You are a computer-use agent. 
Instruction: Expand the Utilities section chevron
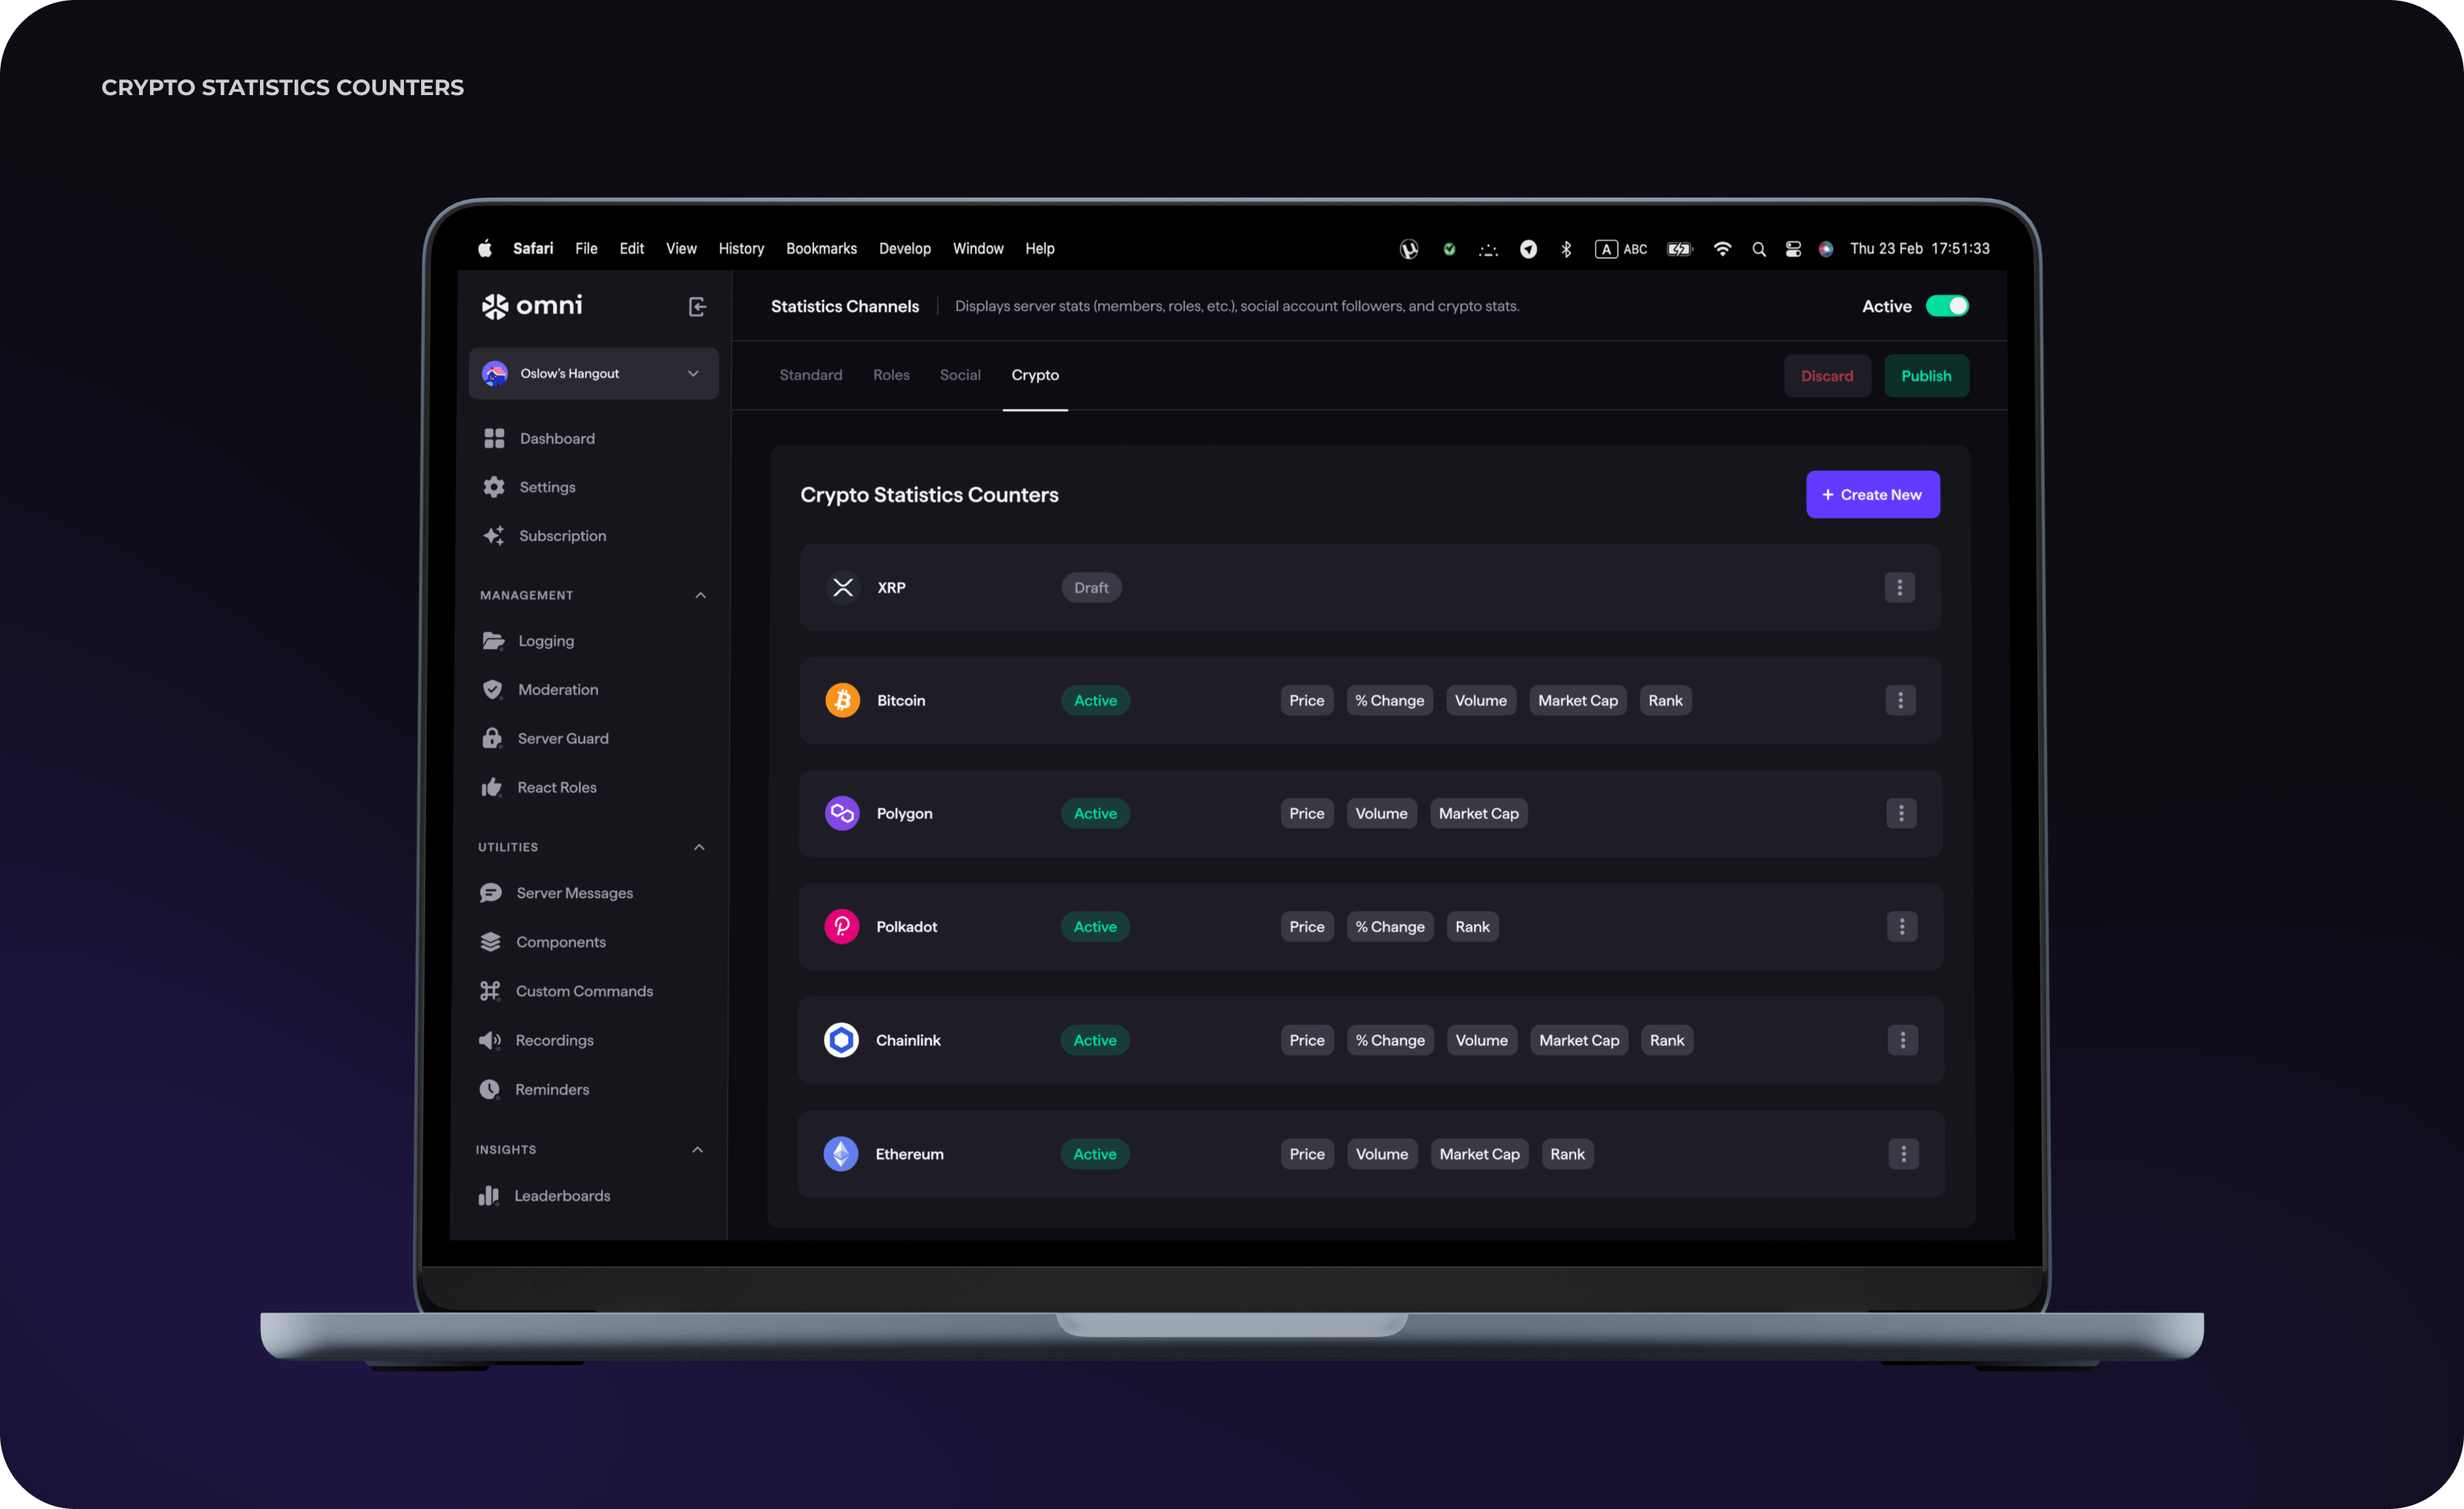(698, 847)
